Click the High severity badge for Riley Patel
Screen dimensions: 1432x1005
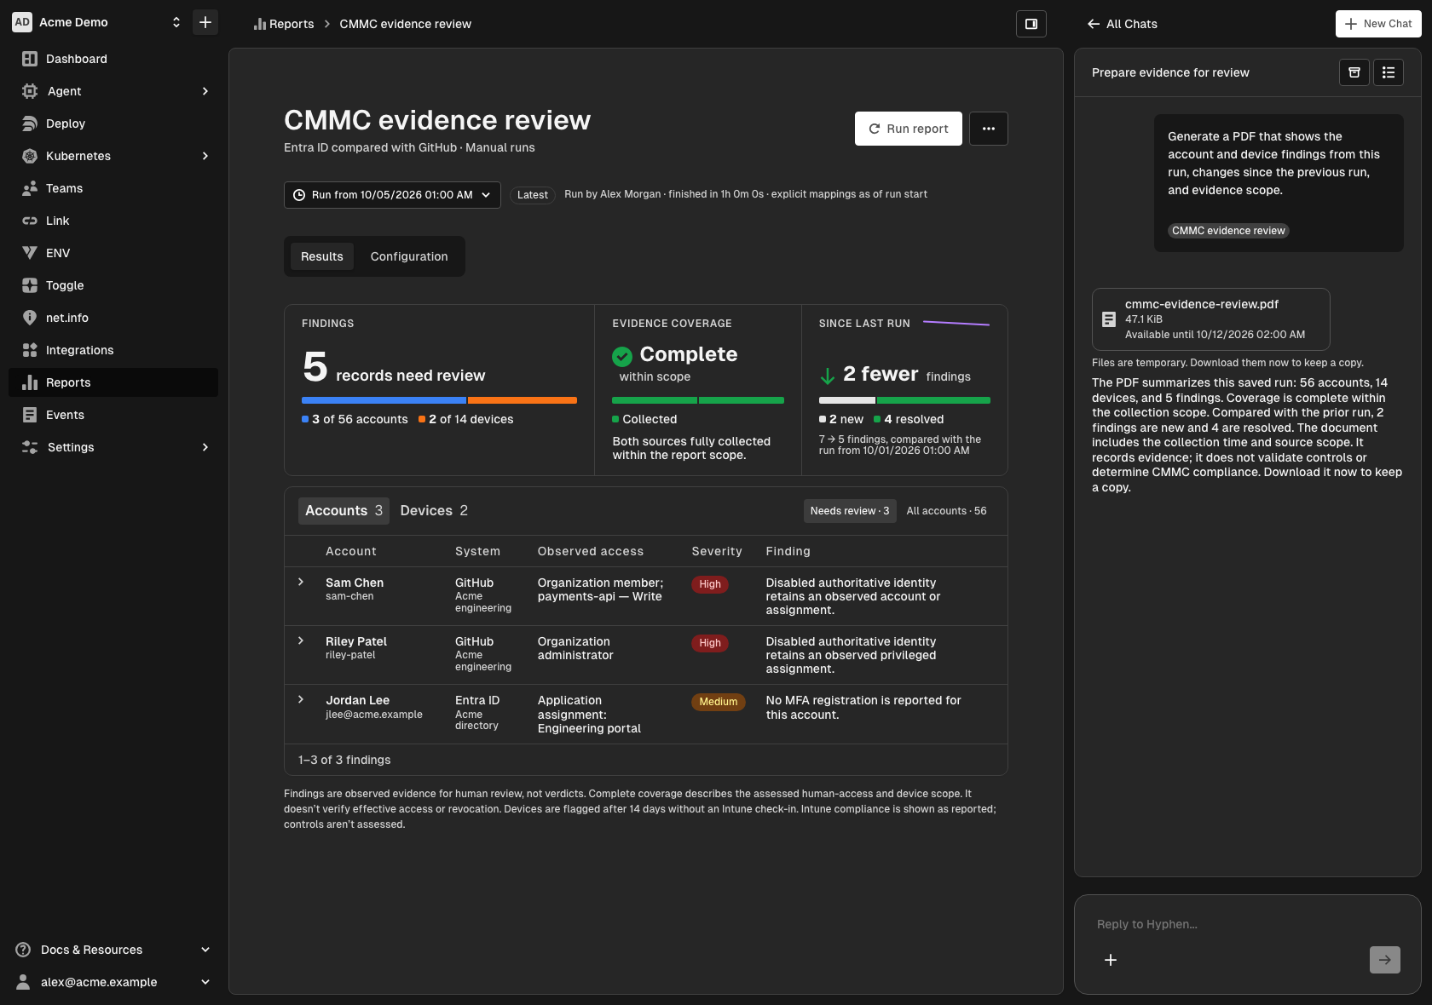(x=710, y=643)
